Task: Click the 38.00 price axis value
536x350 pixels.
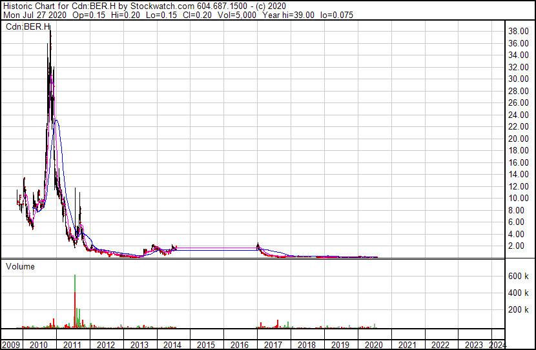Action: pos(519,32)
